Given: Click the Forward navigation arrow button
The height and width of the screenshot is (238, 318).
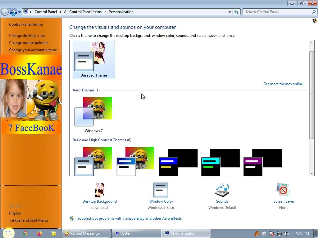Looking at the screenshot, I should tap(13, 12).
